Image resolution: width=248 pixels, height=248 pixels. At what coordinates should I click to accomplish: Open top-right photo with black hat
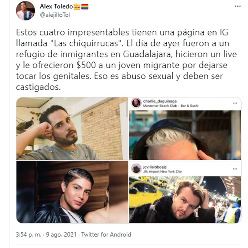click(185, 135)
